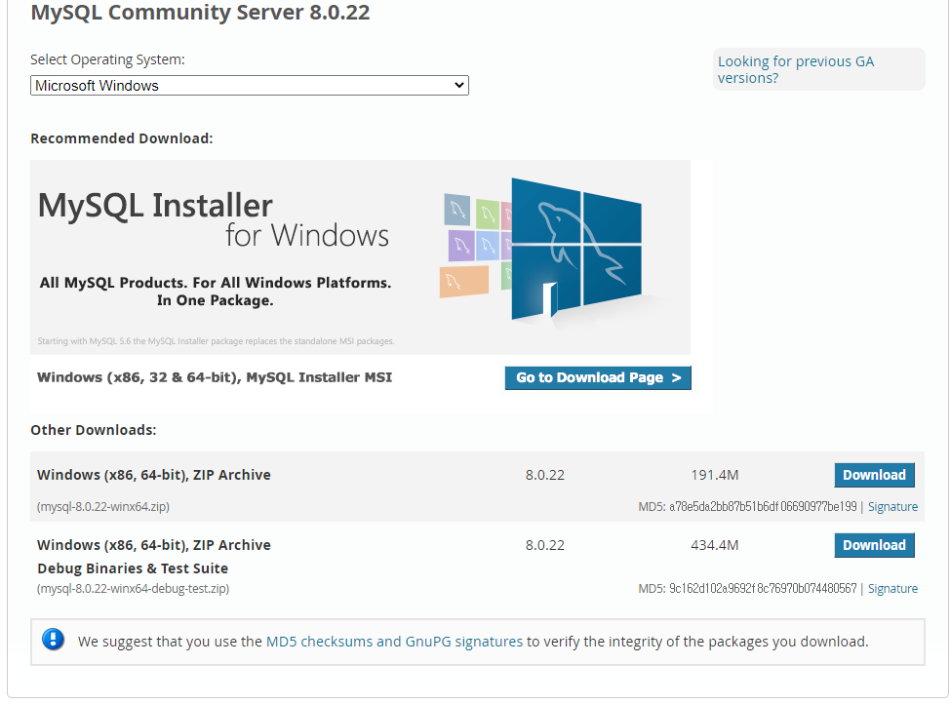
Task: Click the MD5 hash a78e5da2bb87b51b6df06690977be199
Action: pyautogui.click(x=762, y=506)
